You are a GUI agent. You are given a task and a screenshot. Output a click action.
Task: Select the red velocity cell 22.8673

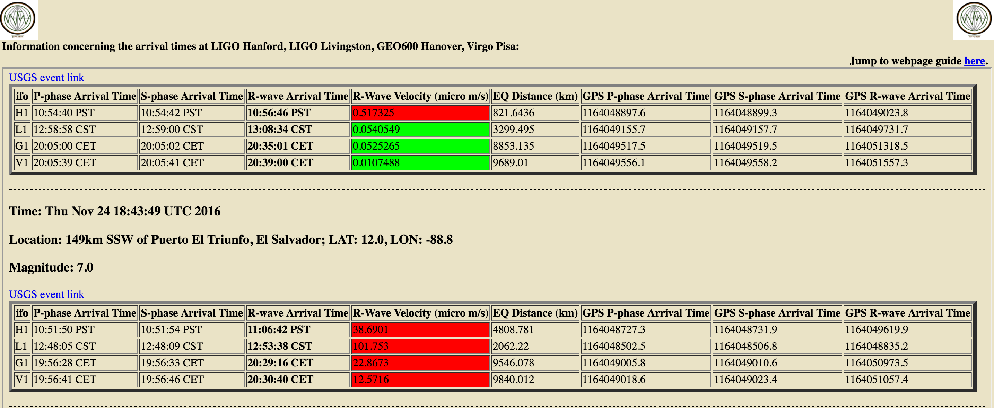click(420, 363)
